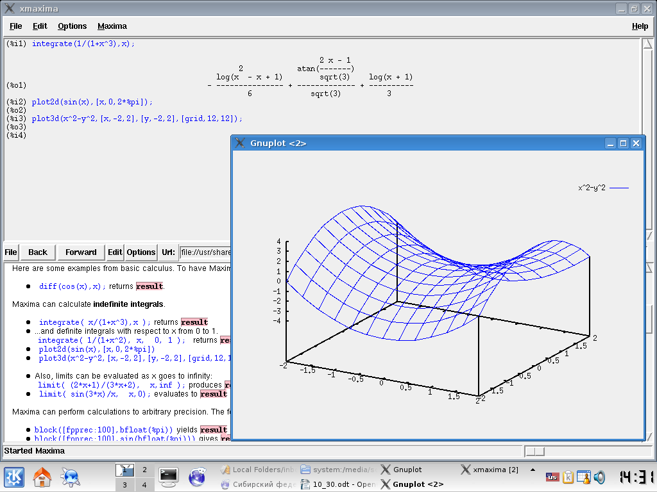Click the US keyboard layout flag

point(552,477)
